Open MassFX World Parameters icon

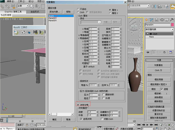(16, 32)
